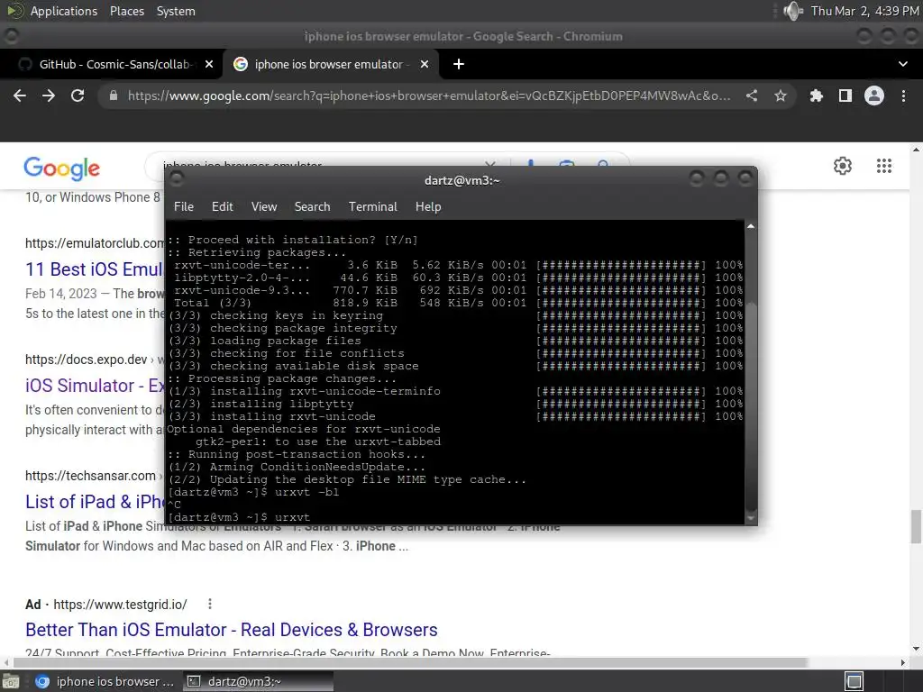This screenshot has height=692, width=923.
Task: Click Chromium window menu icon in title bar
Action: [x=11, y=36]
